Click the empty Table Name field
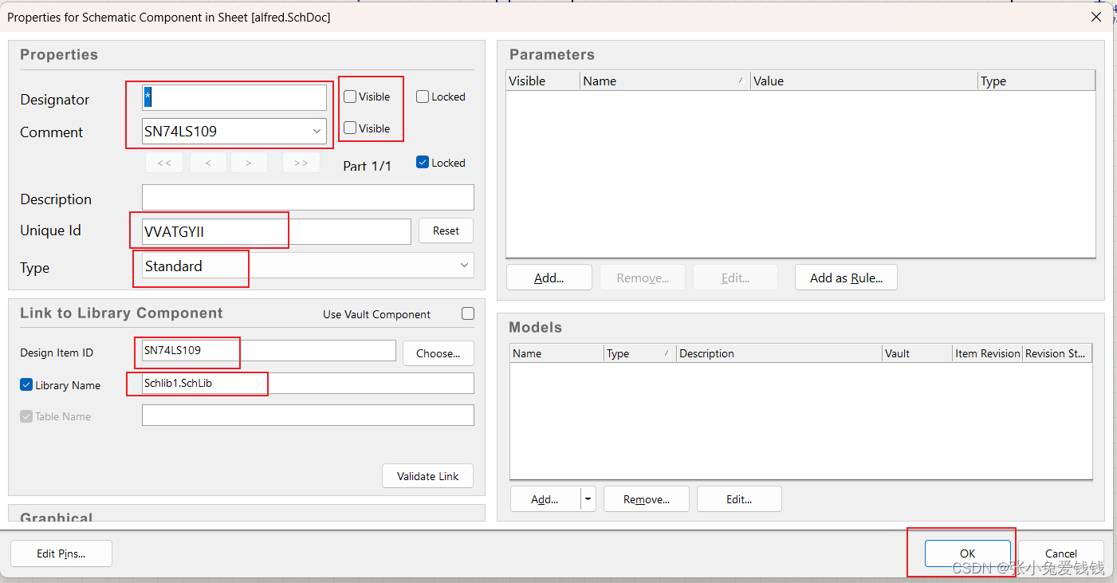This screenshot has height=583, width=1117. 308,415
